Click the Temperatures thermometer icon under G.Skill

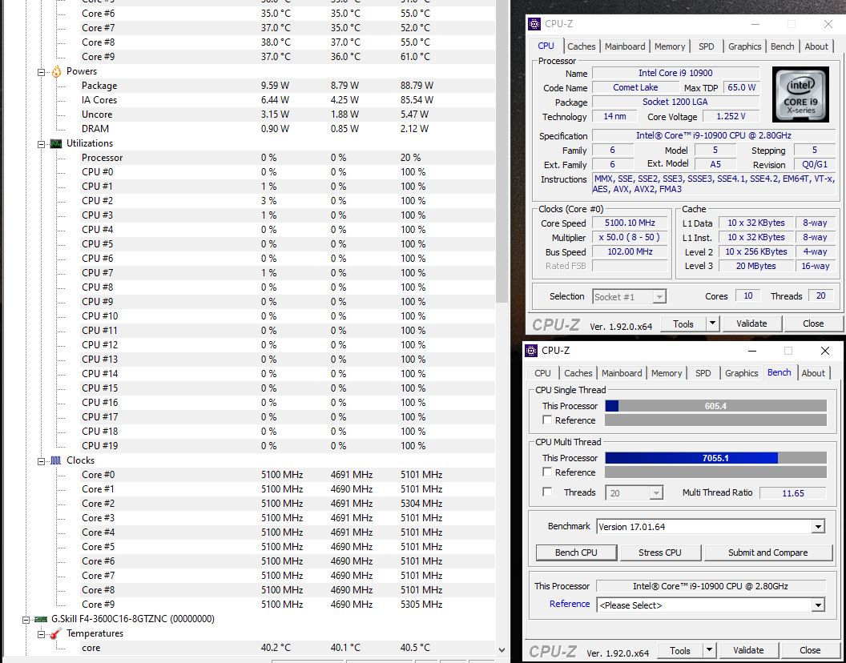57,633
